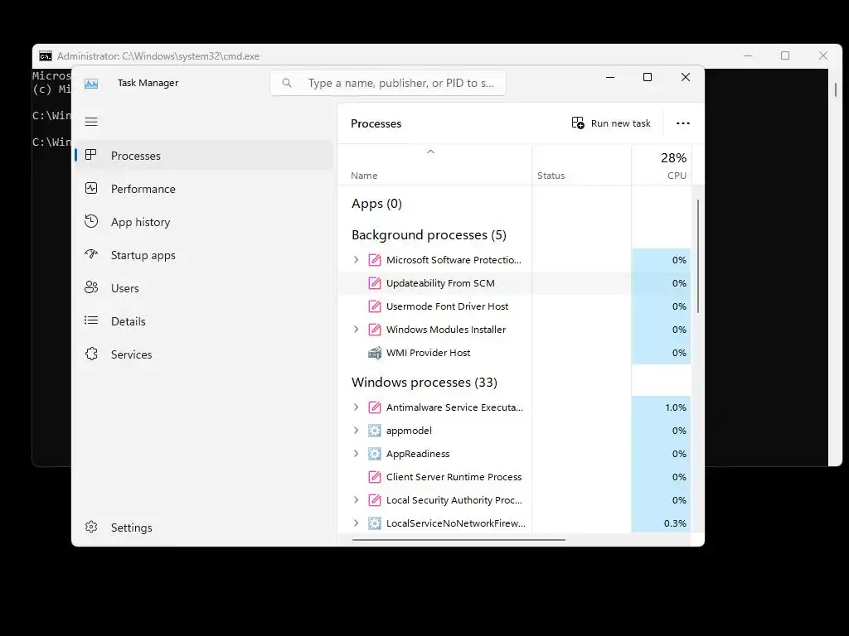Click the WMI Provider Host icon

(374, 353)
